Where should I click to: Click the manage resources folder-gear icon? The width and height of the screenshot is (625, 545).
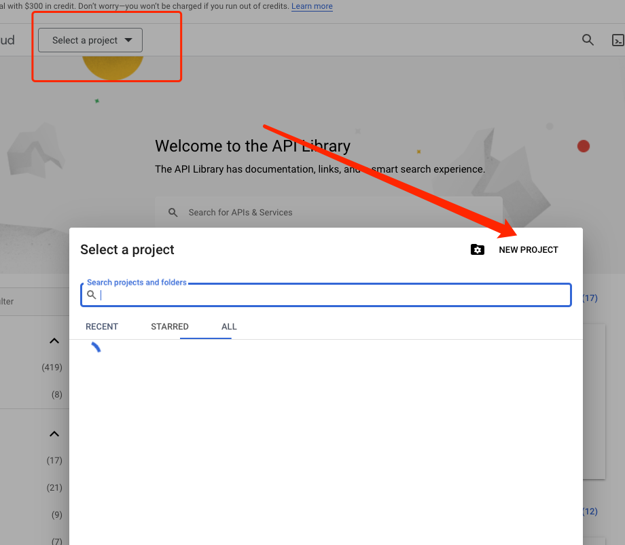coord(478,250)
